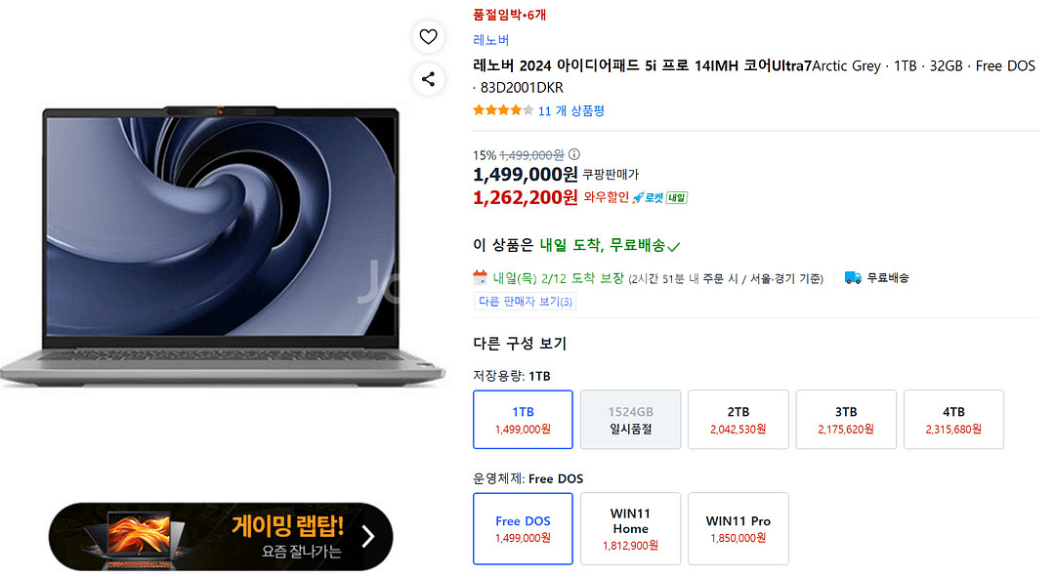Choose WIN11 Home operating system

[x=630, y=528]
